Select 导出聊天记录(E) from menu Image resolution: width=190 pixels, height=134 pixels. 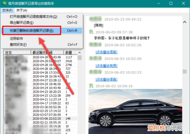[x=42, y=23]
